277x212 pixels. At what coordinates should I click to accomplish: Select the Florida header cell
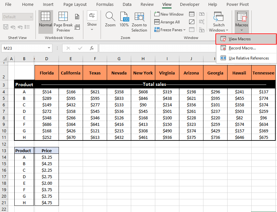47,73
